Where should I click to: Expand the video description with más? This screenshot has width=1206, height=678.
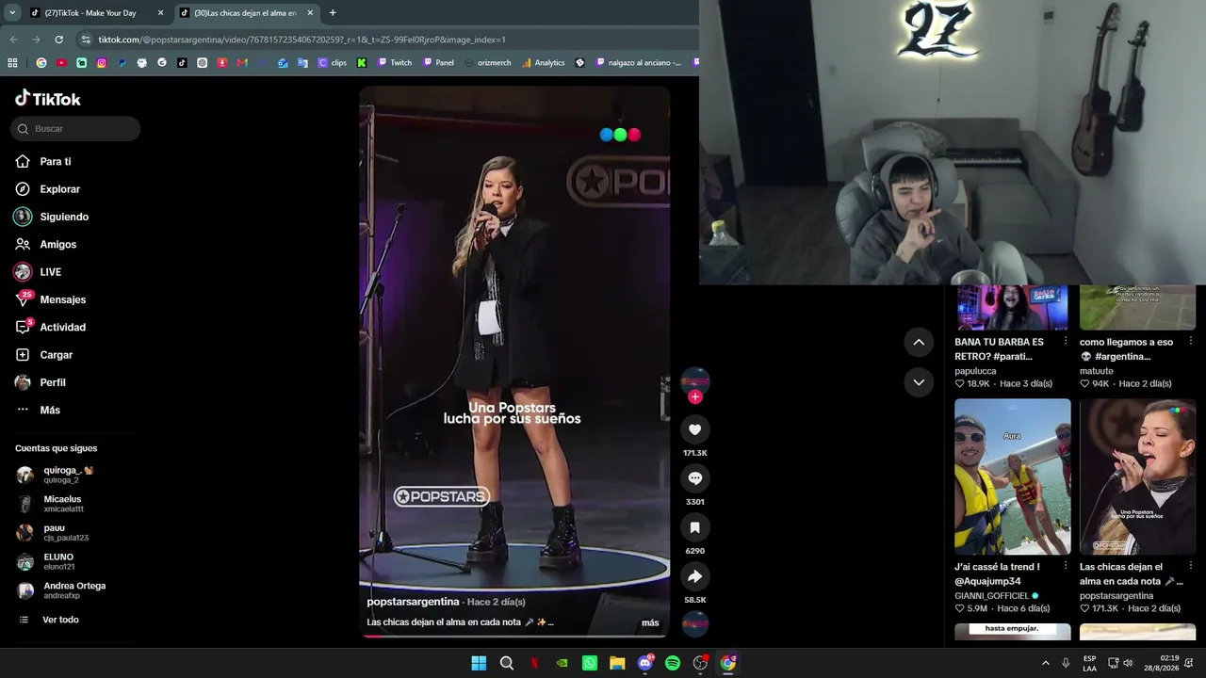[650, 622]
